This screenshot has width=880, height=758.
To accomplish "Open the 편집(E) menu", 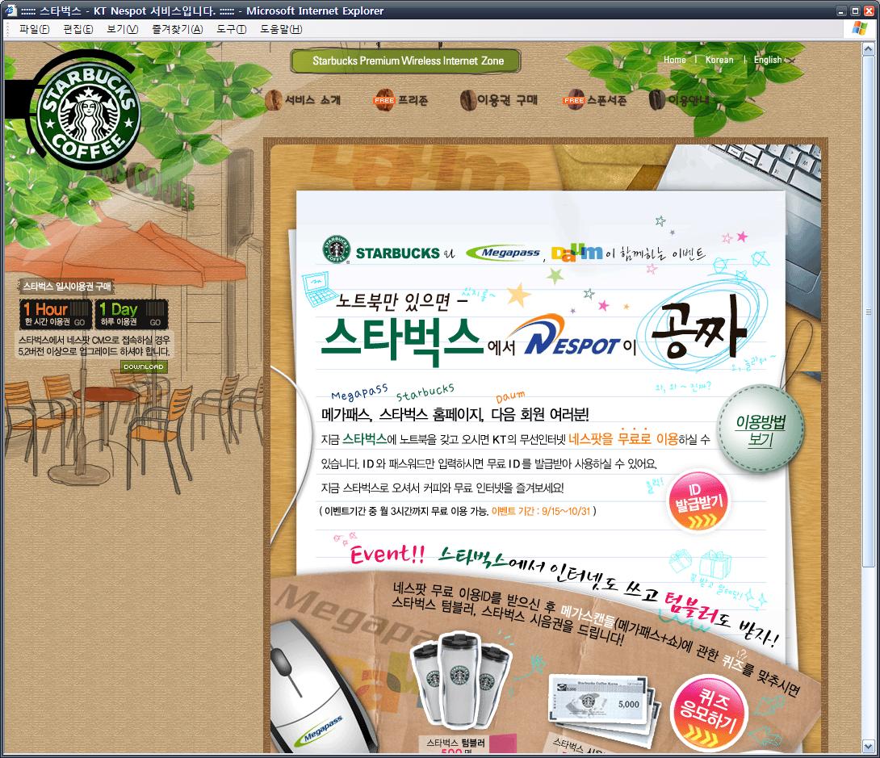I will click(x=78, y=29).
